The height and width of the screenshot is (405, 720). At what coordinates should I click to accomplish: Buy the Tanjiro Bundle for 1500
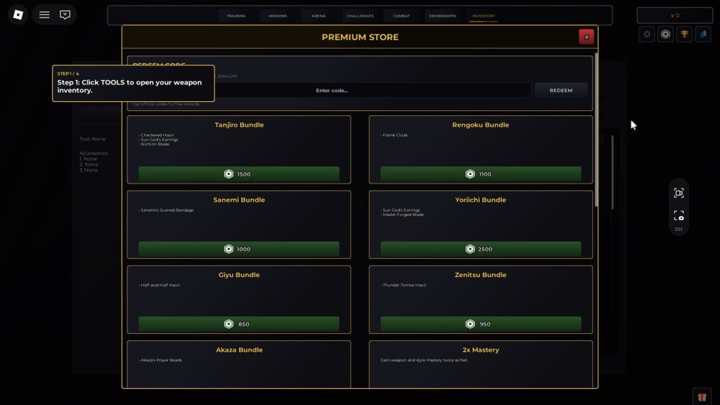tap(238, 174)
